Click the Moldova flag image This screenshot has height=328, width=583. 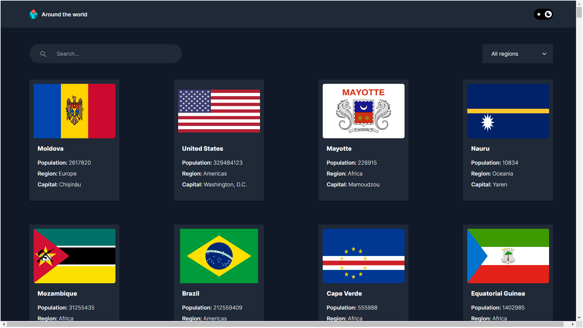coord(75,111)
